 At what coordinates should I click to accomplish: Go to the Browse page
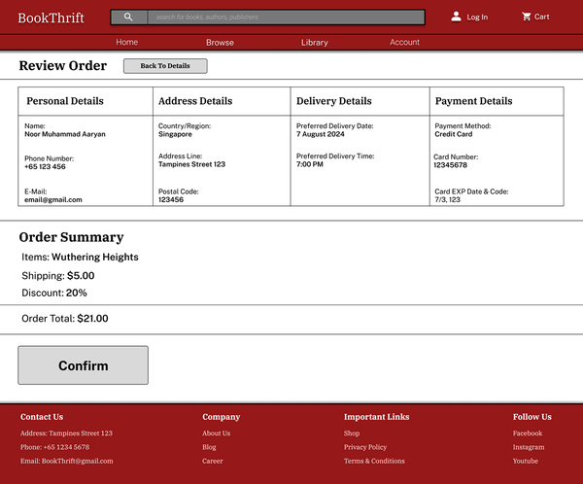220,43
